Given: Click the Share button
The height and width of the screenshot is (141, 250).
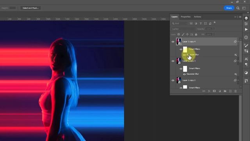Looking at the screenshot, I should (x=229, y=8).
